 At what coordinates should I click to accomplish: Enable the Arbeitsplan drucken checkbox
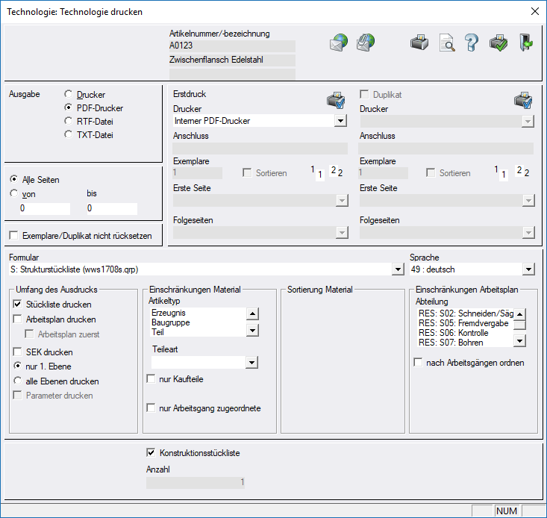point(18,319)
